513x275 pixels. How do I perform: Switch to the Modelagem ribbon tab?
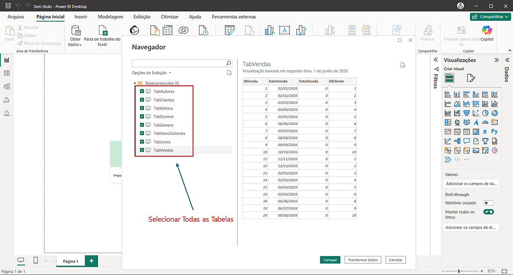pyautogui.click(x=110, y=17)
